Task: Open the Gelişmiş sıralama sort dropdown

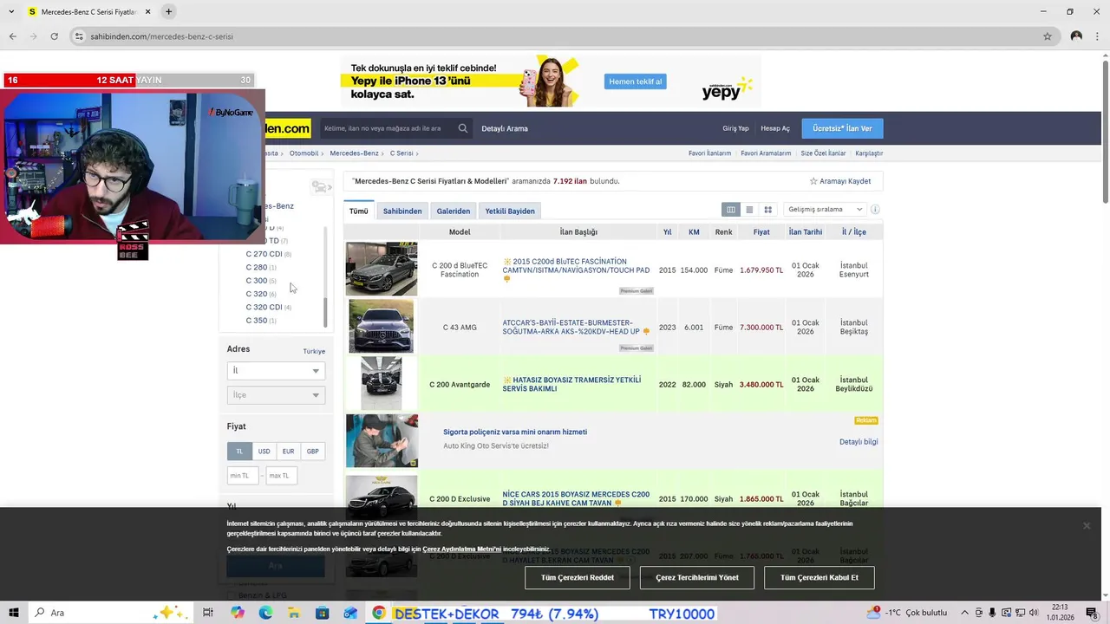Action: tap(825, 210)
